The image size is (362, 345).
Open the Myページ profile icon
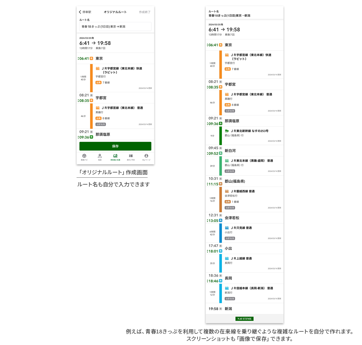(x=146, y=156)
